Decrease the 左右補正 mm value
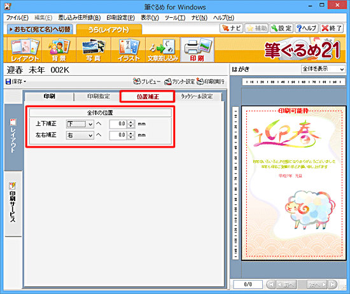Screen dimensions: 350x294 point(131,137)
